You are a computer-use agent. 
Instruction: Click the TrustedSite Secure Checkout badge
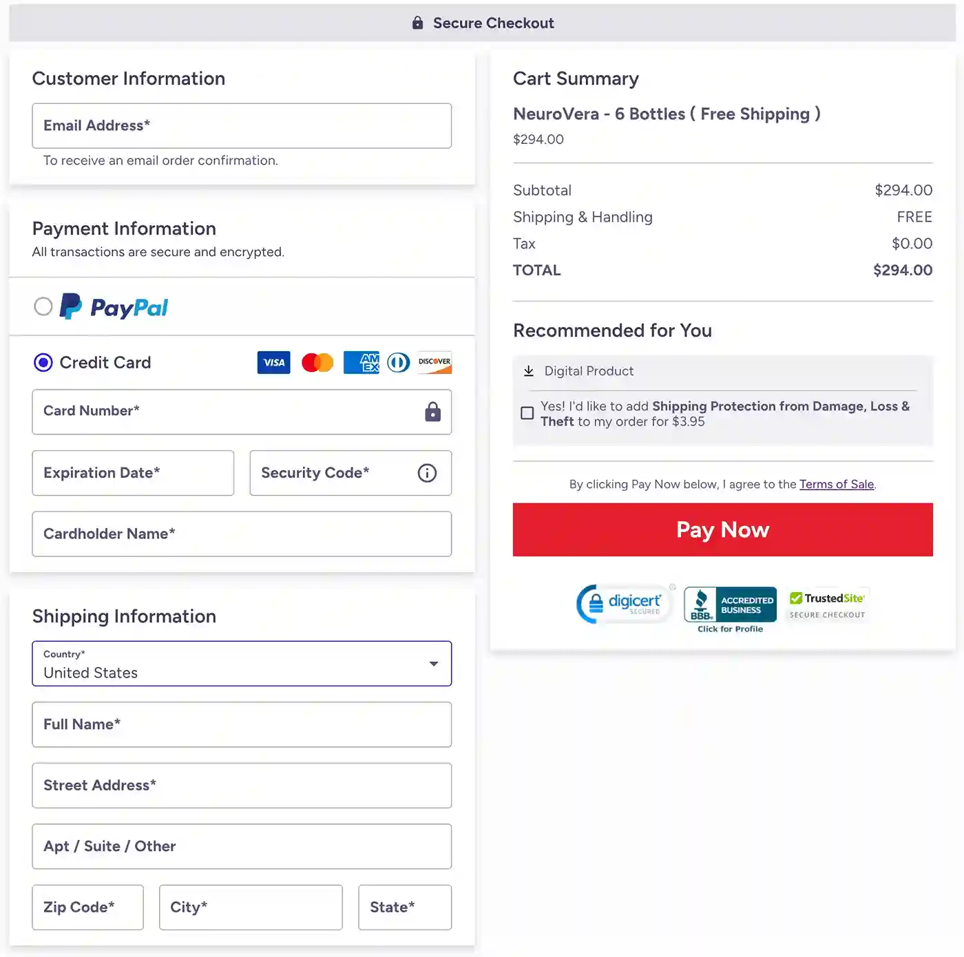(827, 604)
